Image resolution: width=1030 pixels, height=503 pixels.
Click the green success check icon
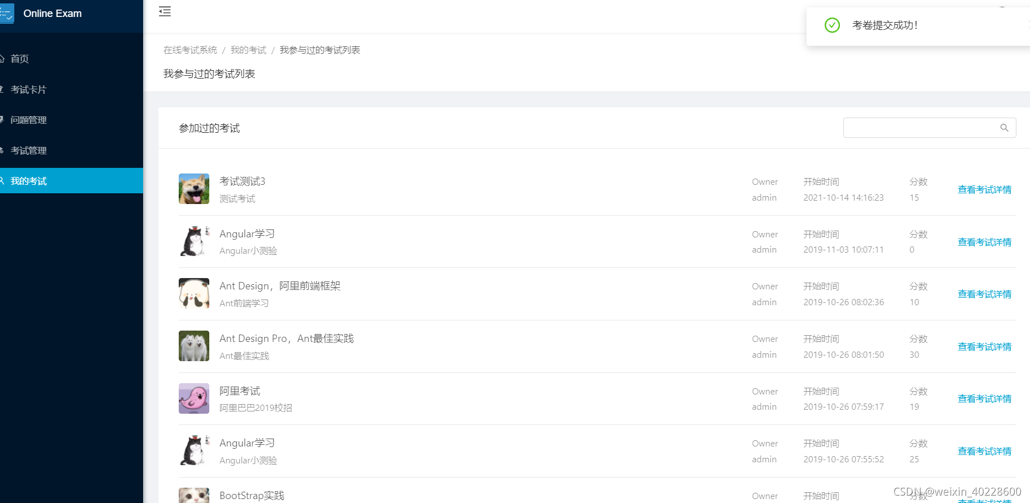[832, 25]
